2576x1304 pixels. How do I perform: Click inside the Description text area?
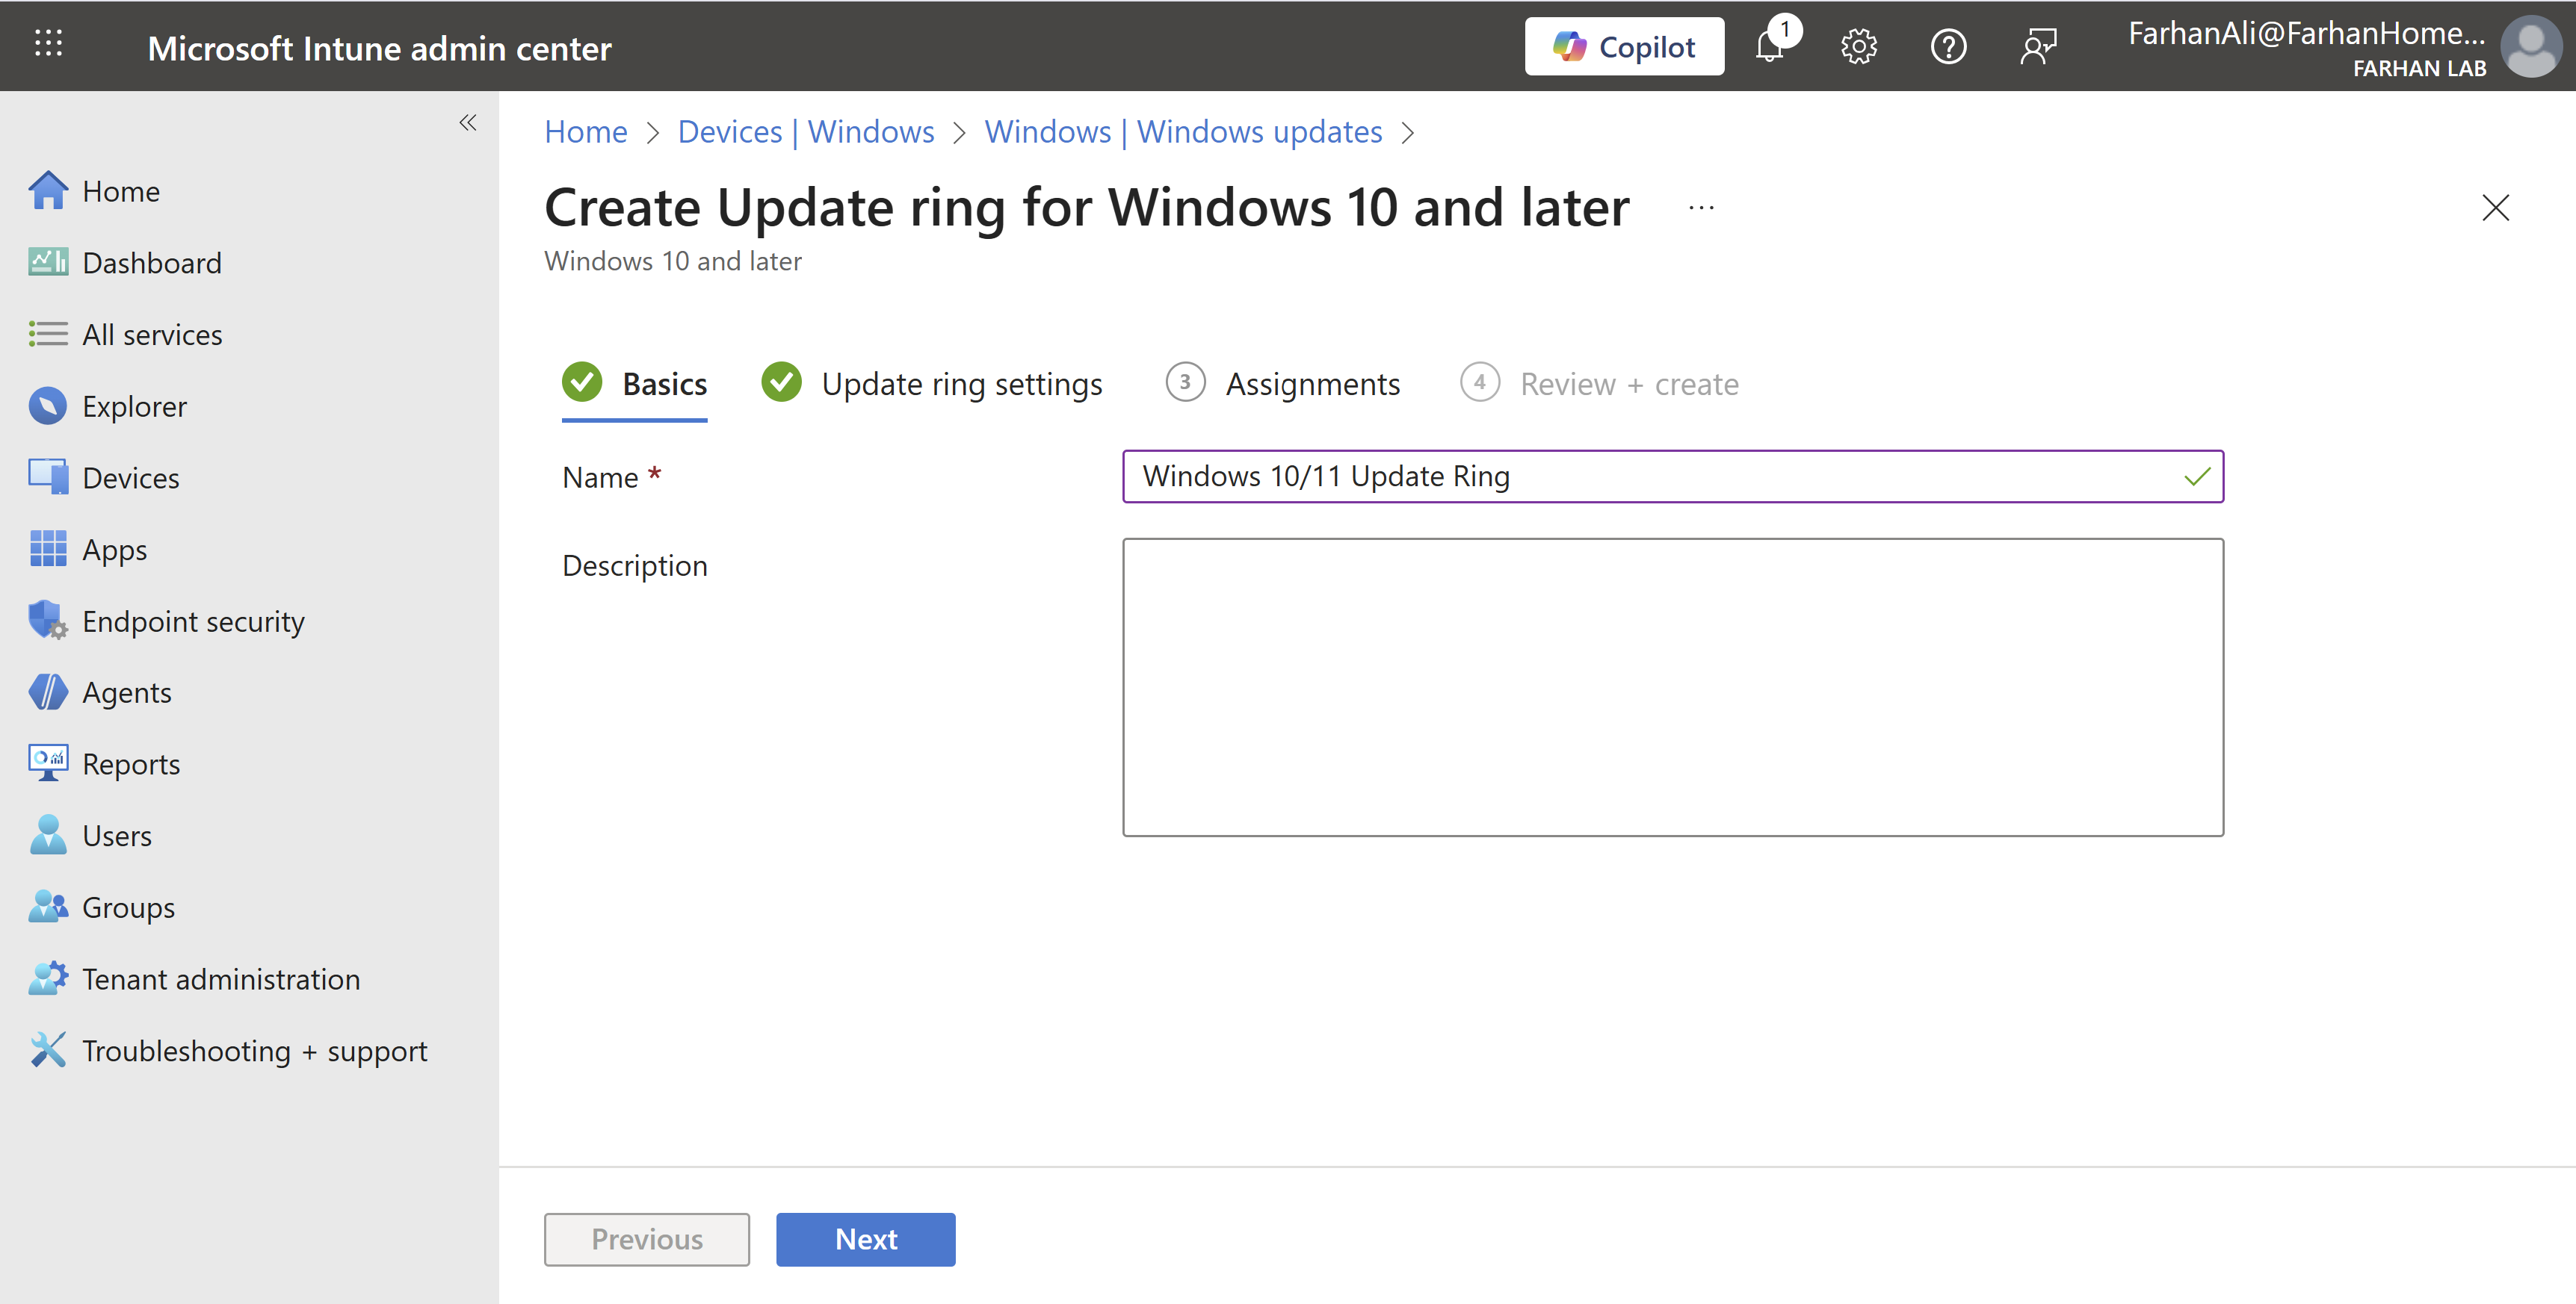point(1672,687)
